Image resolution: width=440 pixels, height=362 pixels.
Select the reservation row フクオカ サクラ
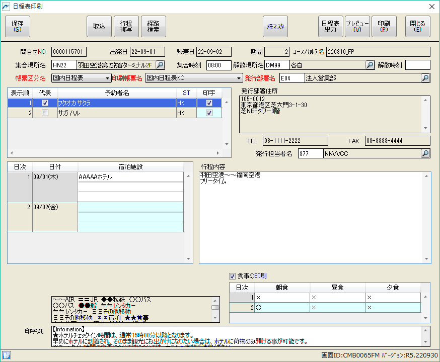(114, 103)
